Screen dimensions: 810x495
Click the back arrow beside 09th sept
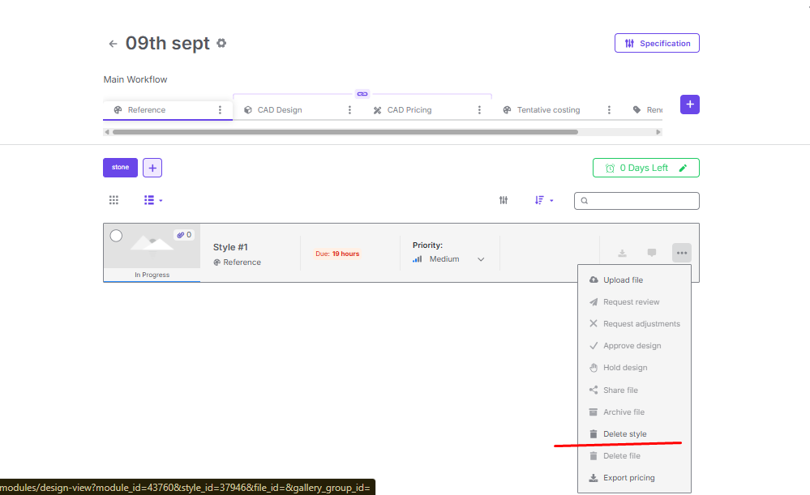(x=113, y=44)
